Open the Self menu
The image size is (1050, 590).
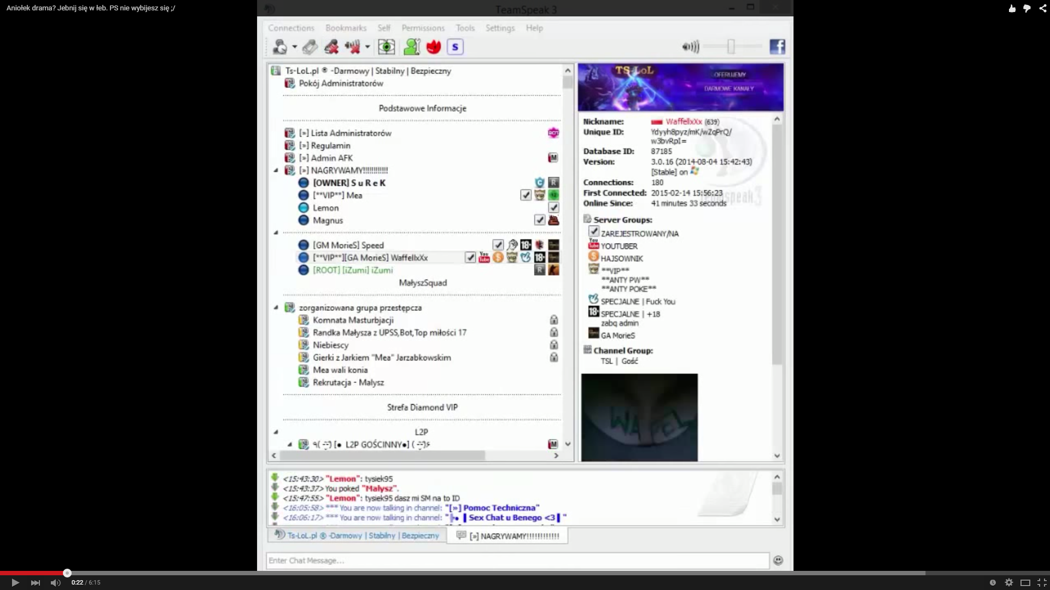pos(384,28)
